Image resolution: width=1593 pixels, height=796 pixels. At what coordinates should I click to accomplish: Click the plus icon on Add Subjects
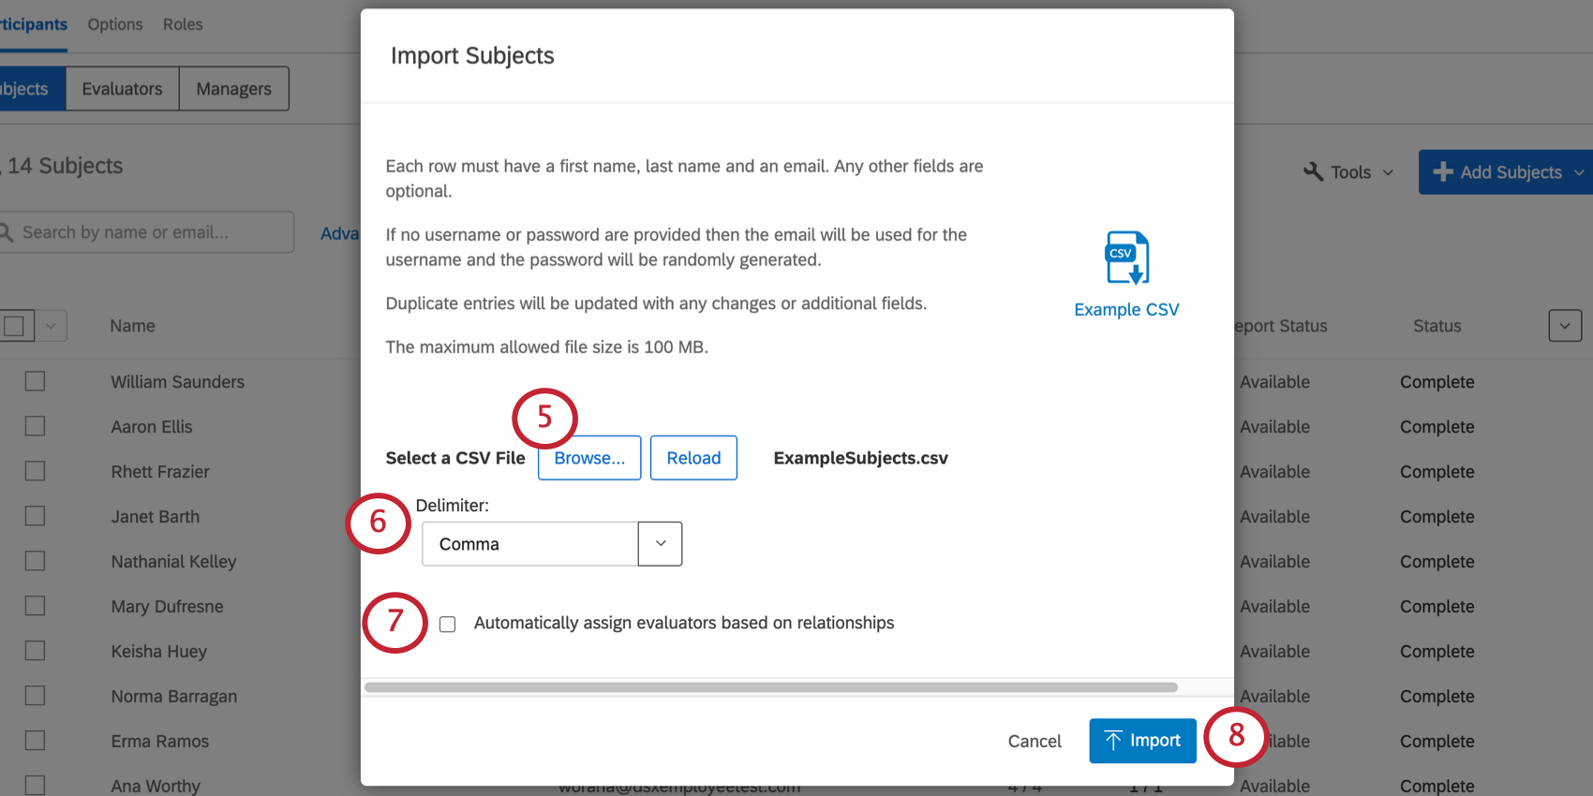(1443, 172)
